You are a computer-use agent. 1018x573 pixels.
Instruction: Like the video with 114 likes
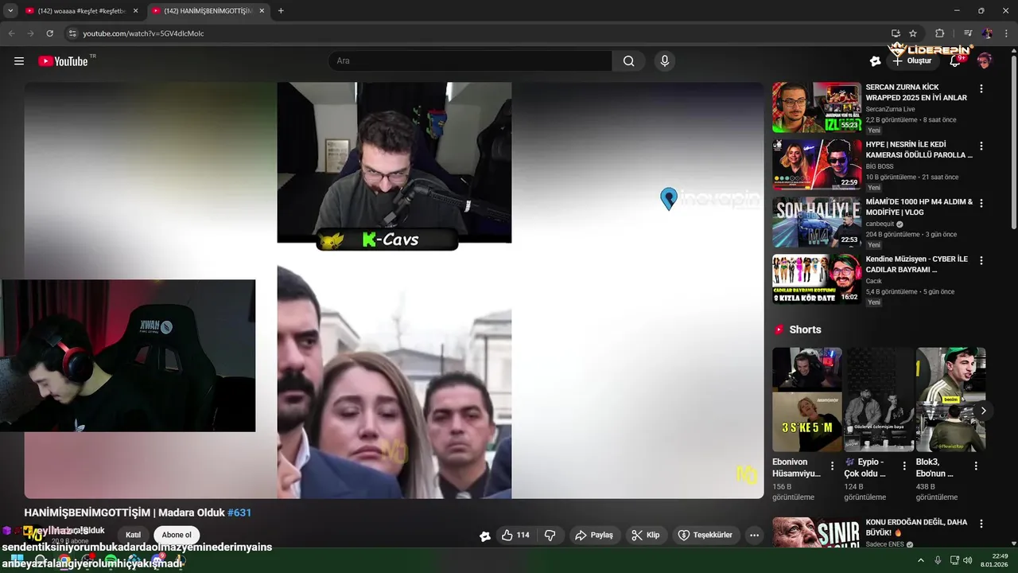[515, 536]
